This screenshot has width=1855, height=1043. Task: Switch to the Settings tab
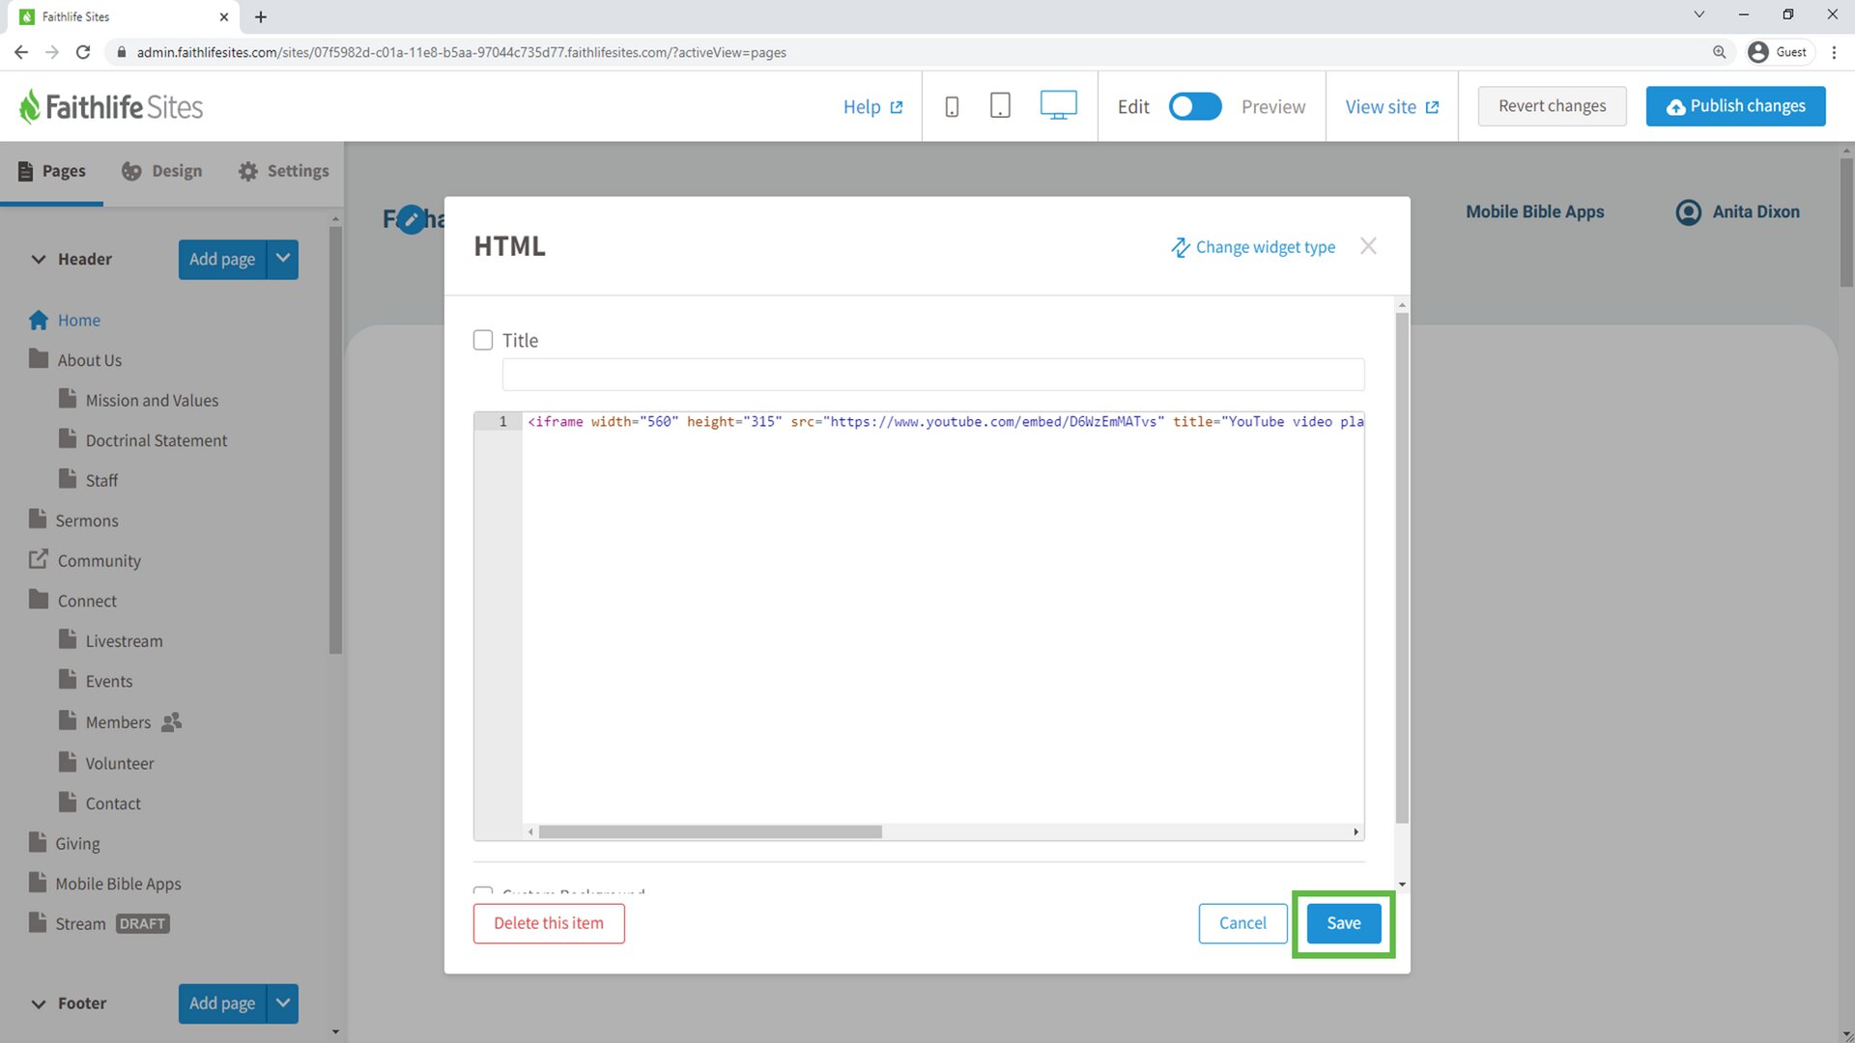[283, 171]
